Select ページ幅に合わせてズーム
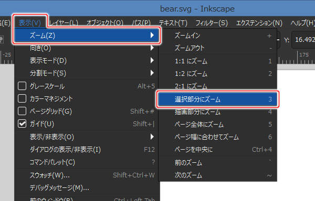315x201 pixels. point(218,137)
